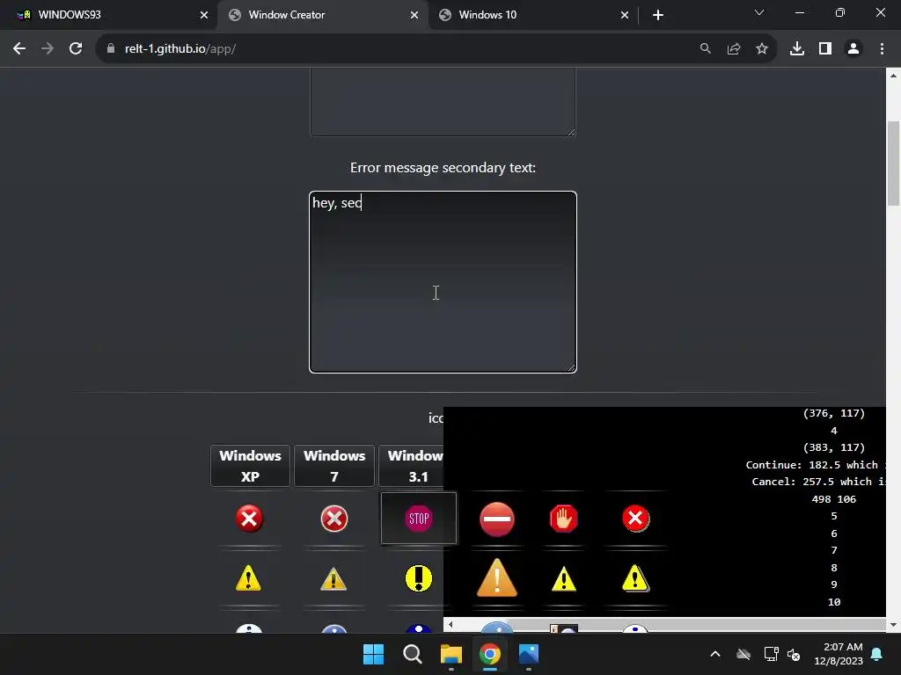Image resolution: width=901 pixels, height=675 pixels.
Task: Open the tab search dropdown chevron
Action: [759, 12]
